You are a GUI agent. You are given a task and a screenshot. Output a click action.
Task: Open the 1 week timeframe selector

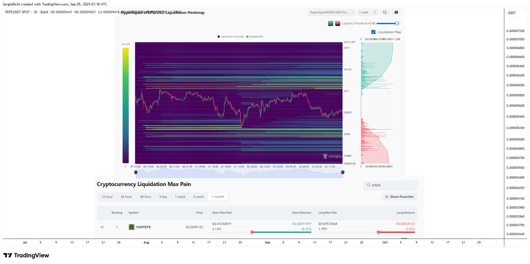tap(368, 12)
